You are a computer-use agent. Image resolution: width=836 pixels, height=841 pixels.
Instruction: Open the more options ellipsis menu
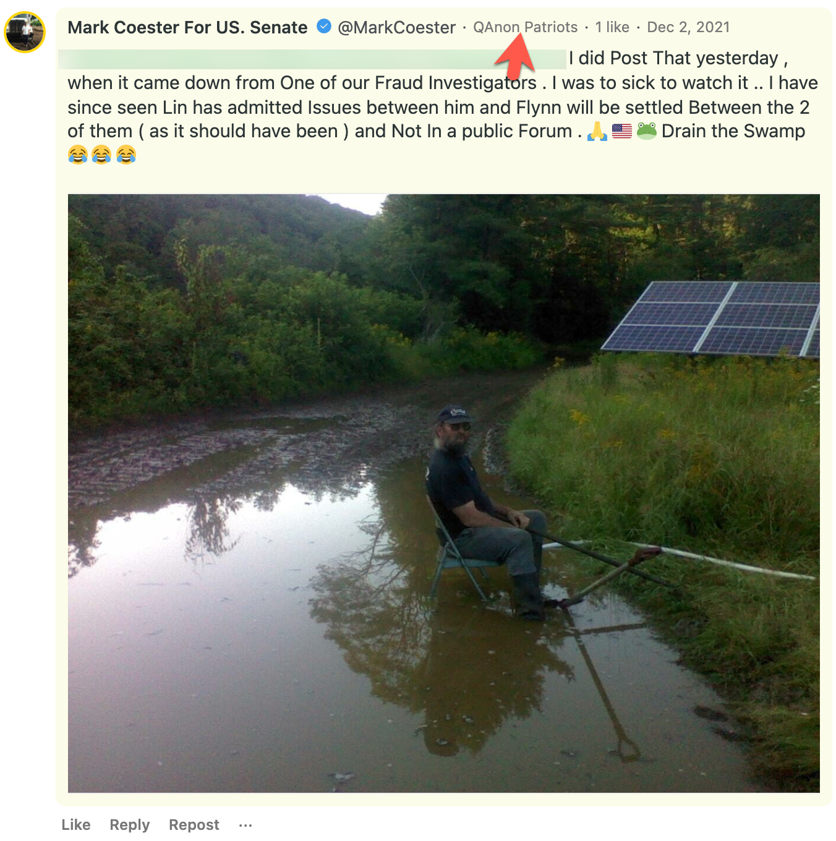tap(245, 825)
